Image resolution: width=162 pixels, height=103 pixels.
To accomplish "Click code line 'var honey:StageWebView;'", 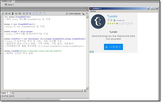I will click(x=18, y=17).
